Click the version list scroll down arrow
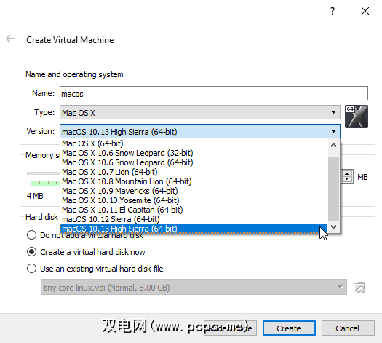 tap(333, 227)
